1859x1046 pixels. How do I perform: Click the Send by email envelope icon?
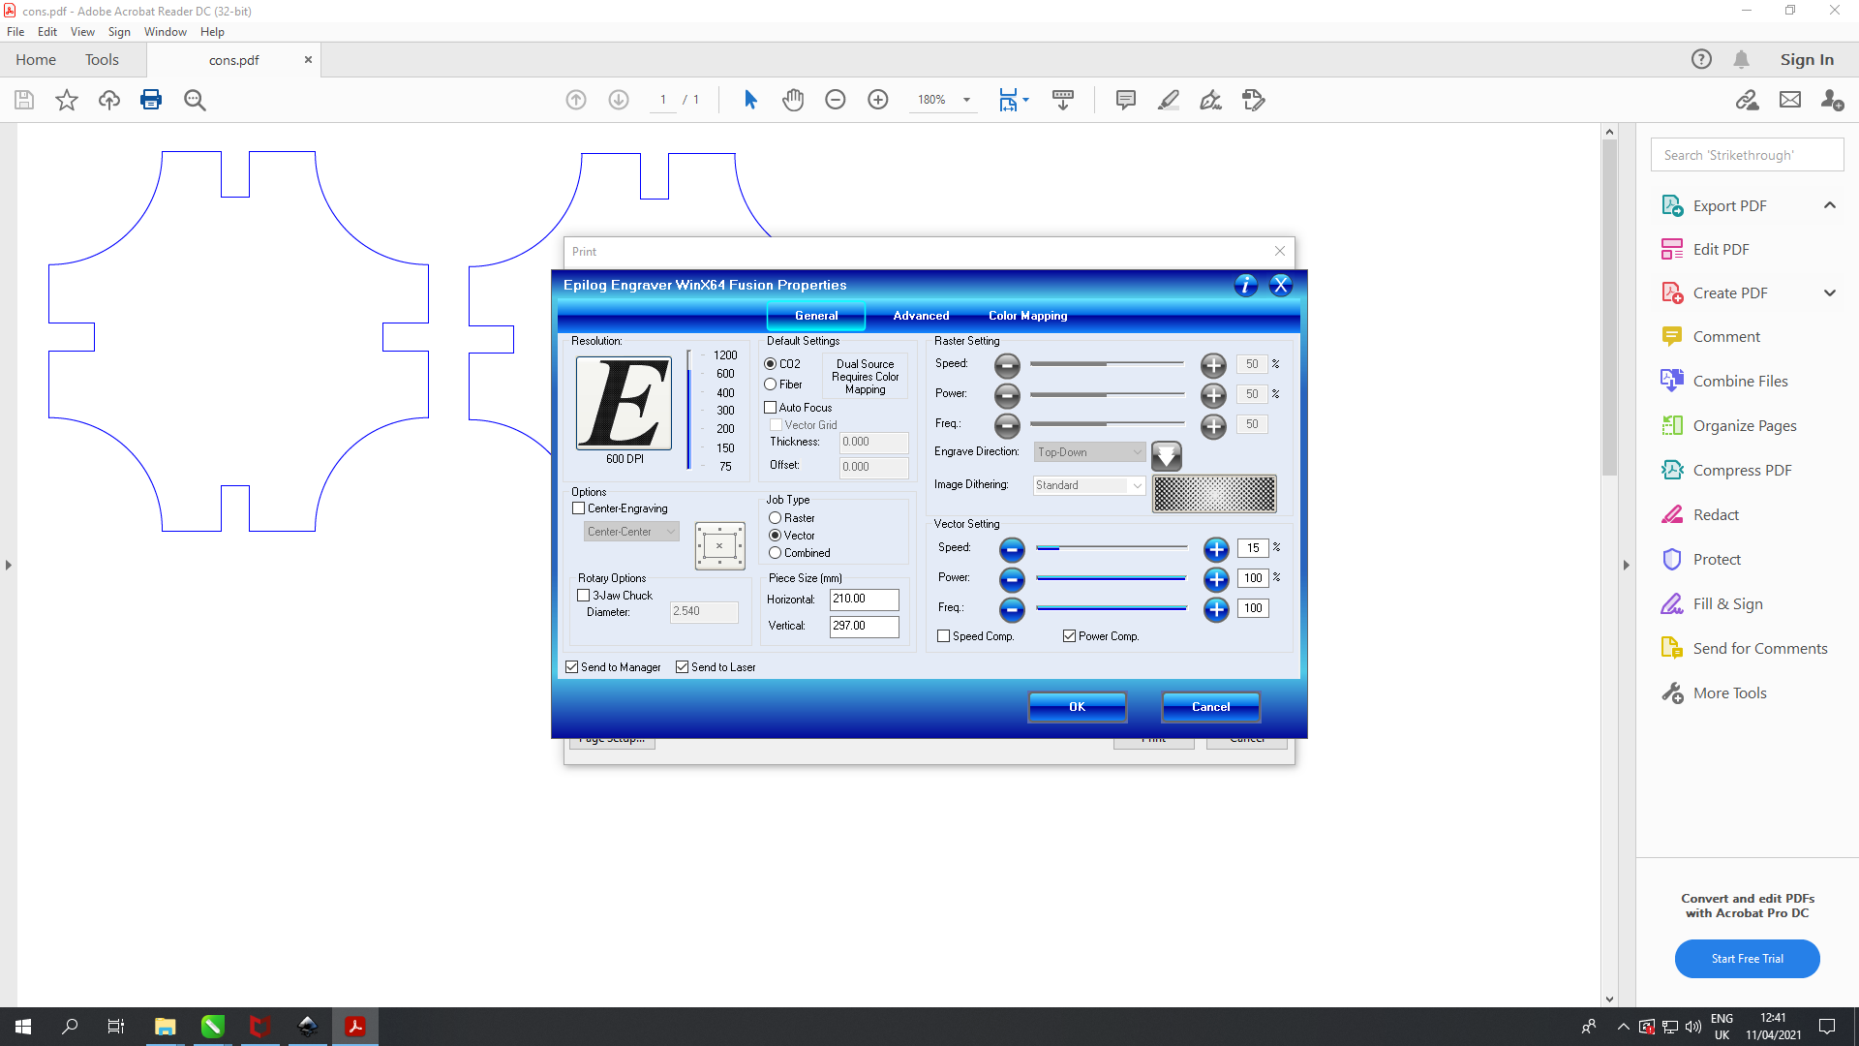pyautogui.click(x=1790, y=100)
